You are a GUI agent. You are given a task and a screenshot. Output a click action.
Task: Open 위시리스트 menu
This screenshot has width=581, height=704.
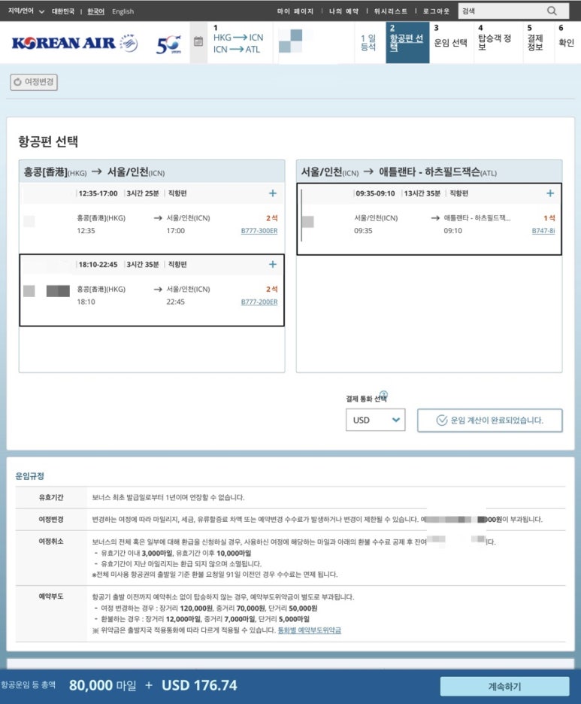click(391, 11)
